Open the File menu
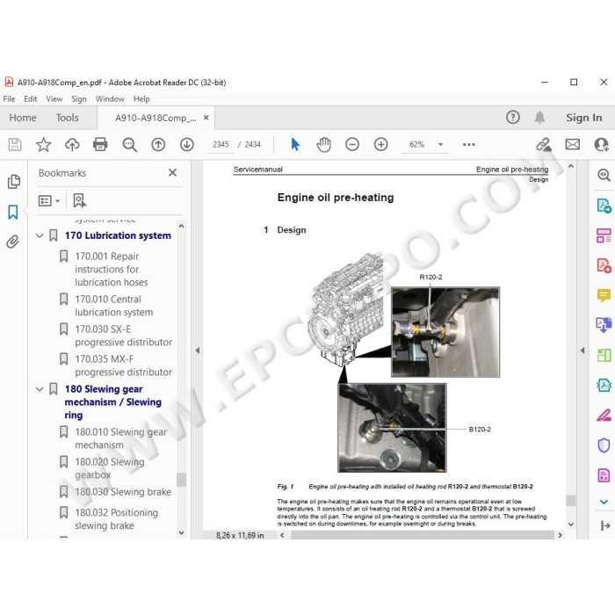Image resolution: width=615 pixels, height=615 pixels. (x=9, y=98)
